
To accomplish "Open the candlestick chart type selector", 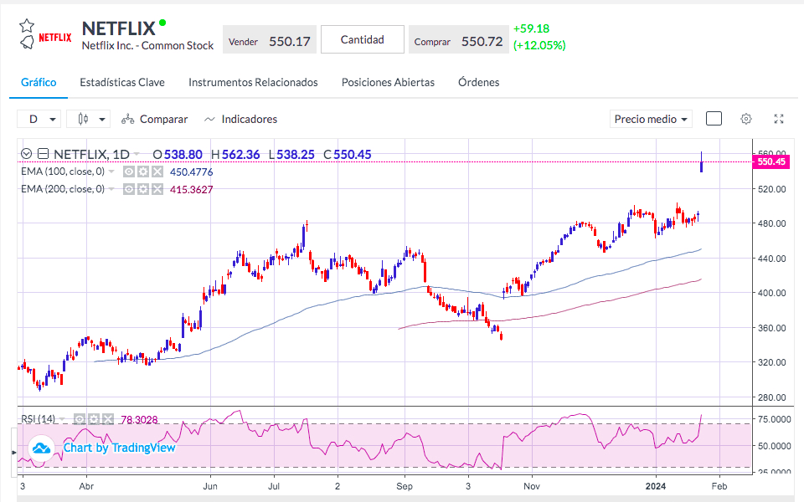I will [x=88, y=119].
